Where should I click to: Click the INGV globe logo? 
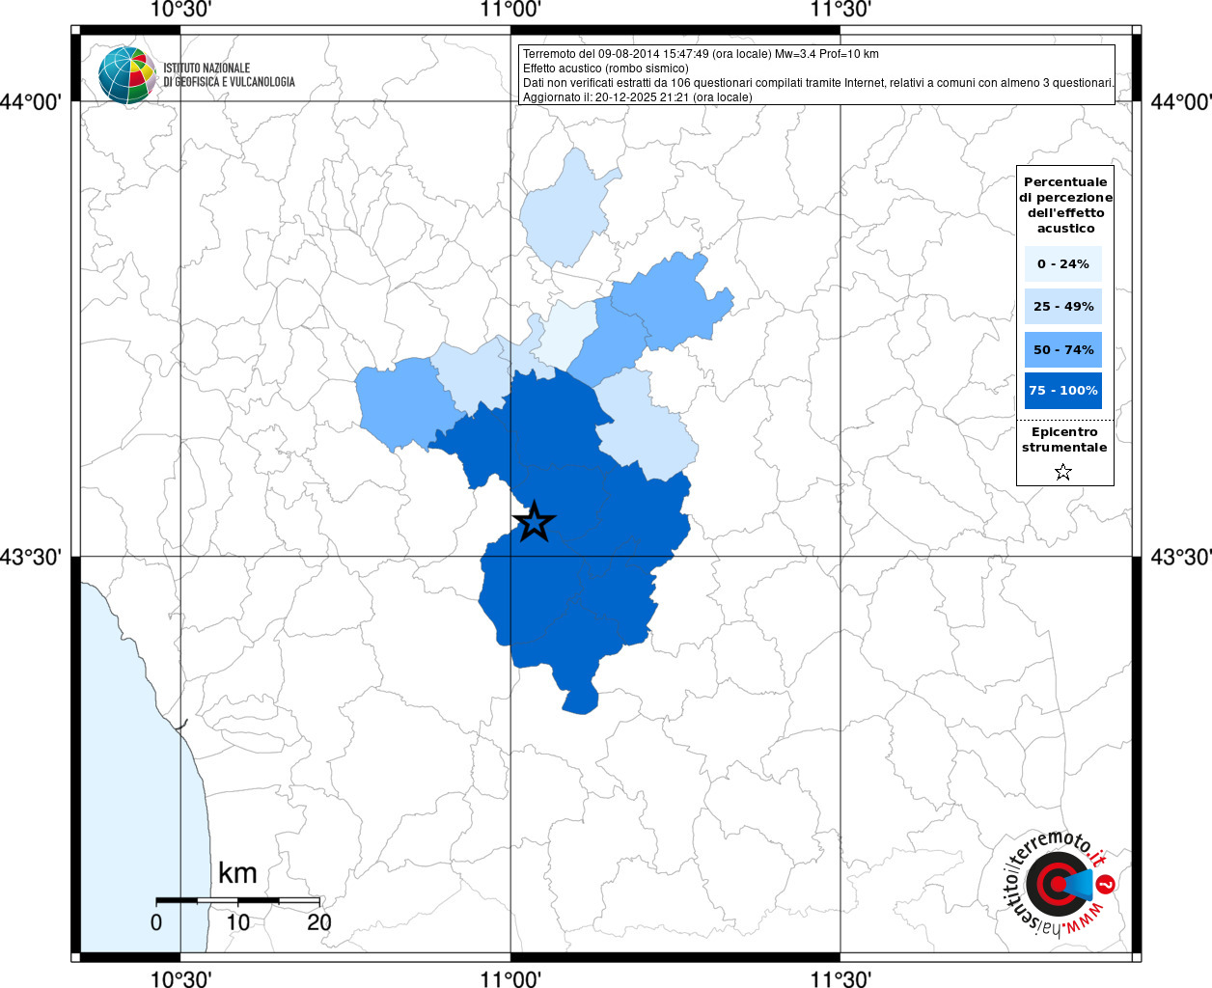pyautogui.click(x=127, y=75)
